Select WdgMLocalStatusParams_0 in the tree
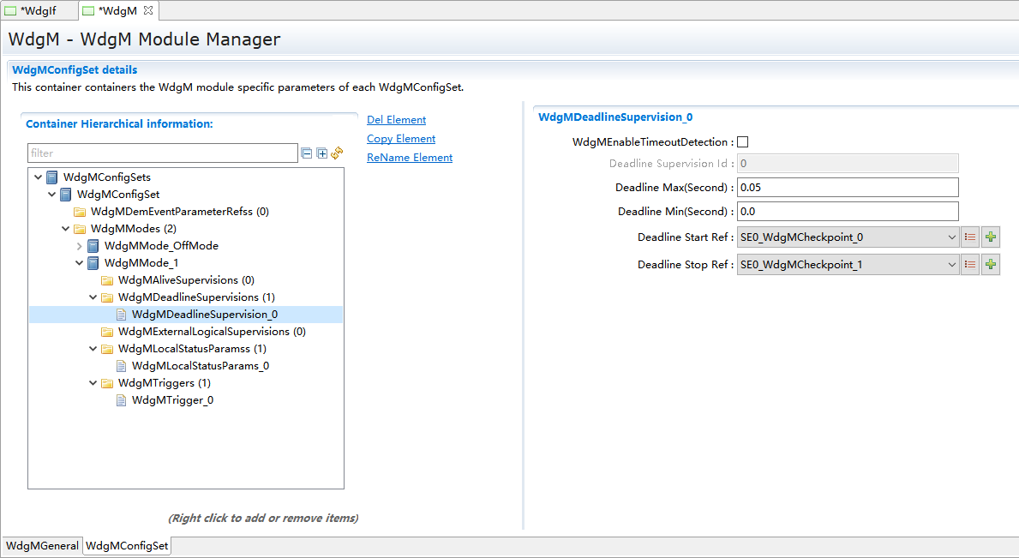 (200, 366)
